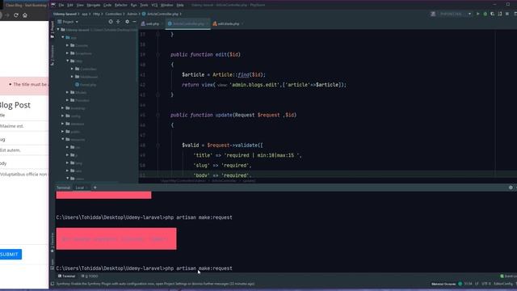The image size is (517, 291).
Task: Click the Run play icon in toolbar
Action: pyautogui.click(x=477, y=14)
